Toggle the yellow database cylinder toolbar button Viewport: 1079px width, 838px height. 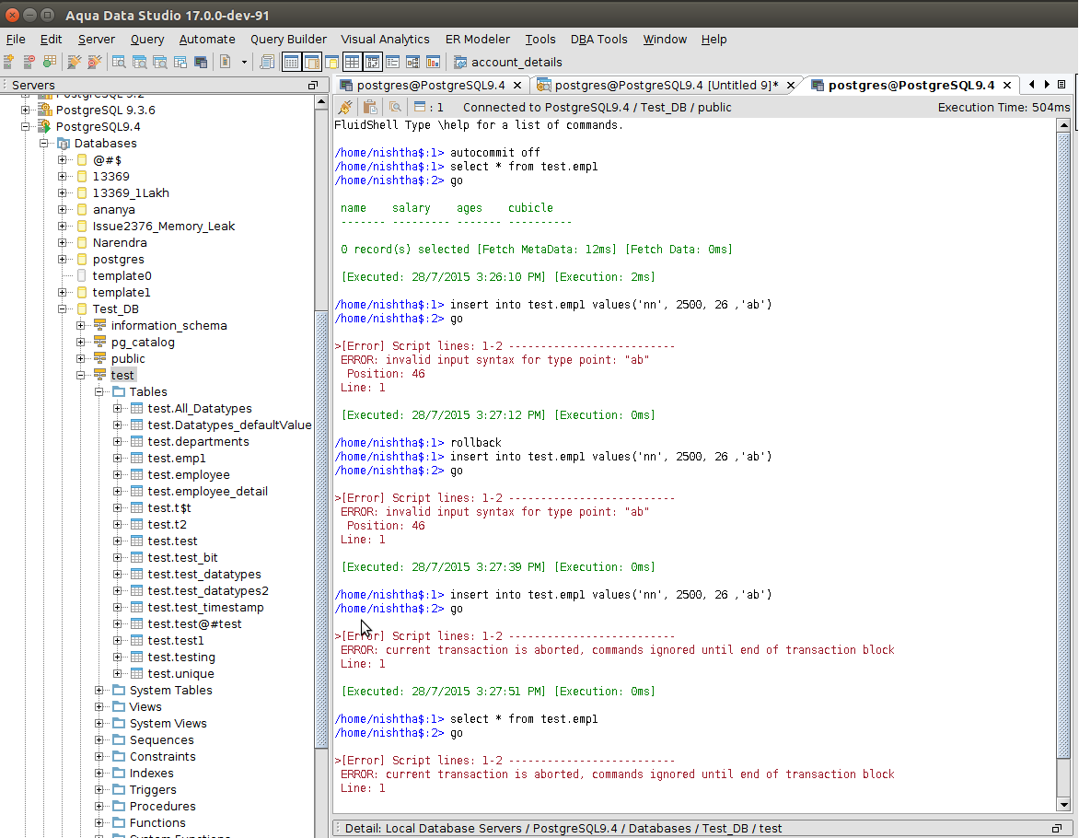pyautogui.click(x=330, y=63)
